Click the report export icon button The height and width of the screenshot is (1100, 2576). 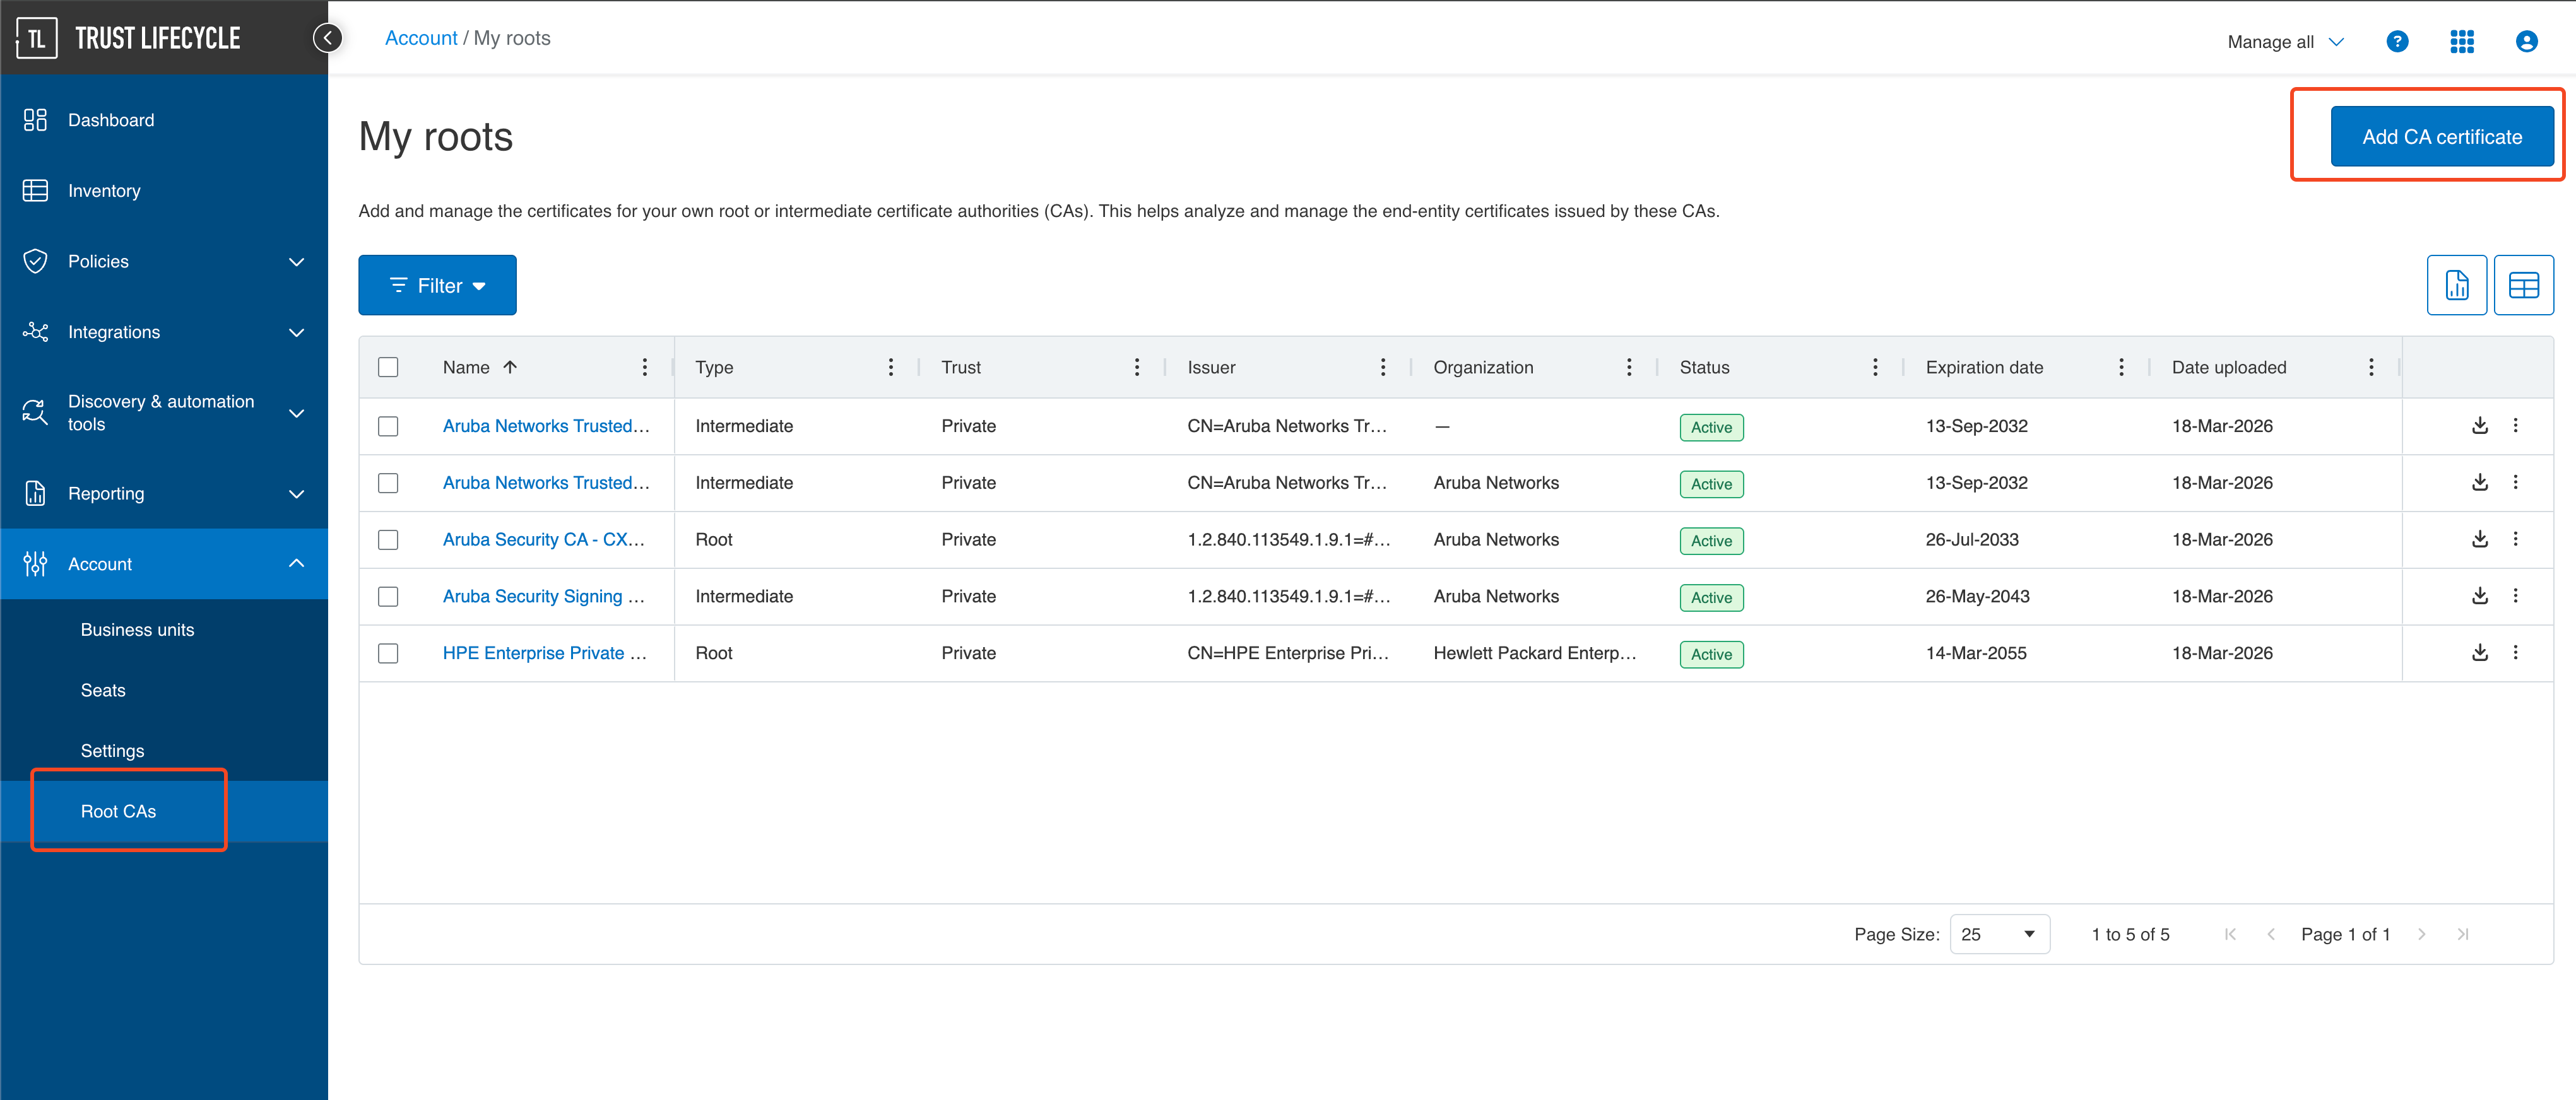point(2457,286)
